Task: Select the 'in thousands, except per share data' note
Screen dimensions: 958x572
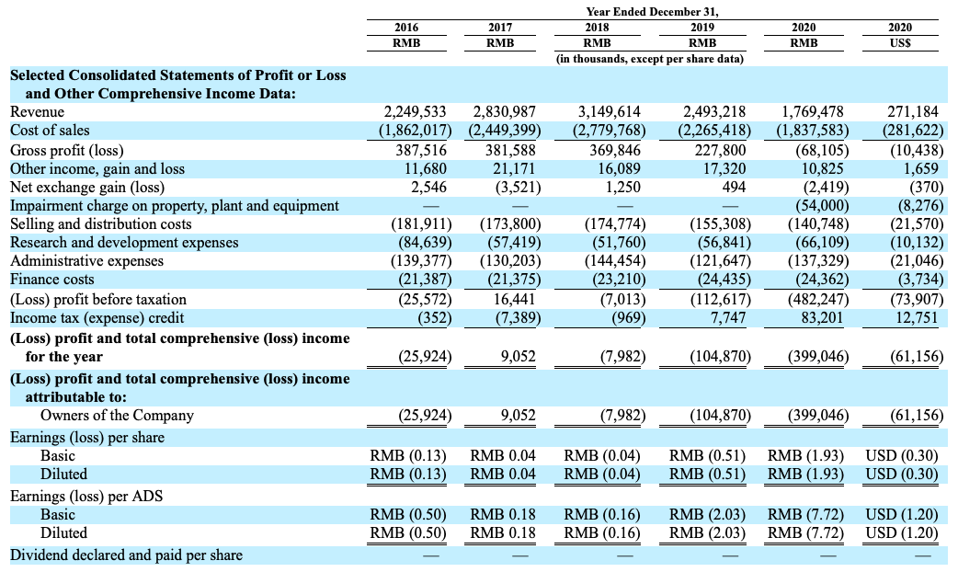Action: pyautogui.click(x=650, y=59)
